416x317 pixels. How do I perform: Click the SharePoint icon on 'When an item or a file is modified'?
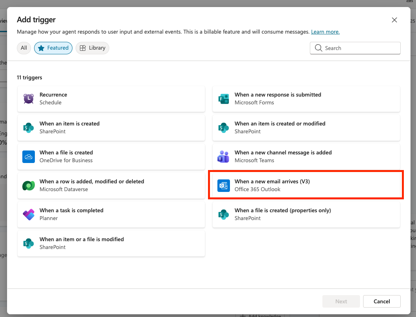(x=27, y=243)
